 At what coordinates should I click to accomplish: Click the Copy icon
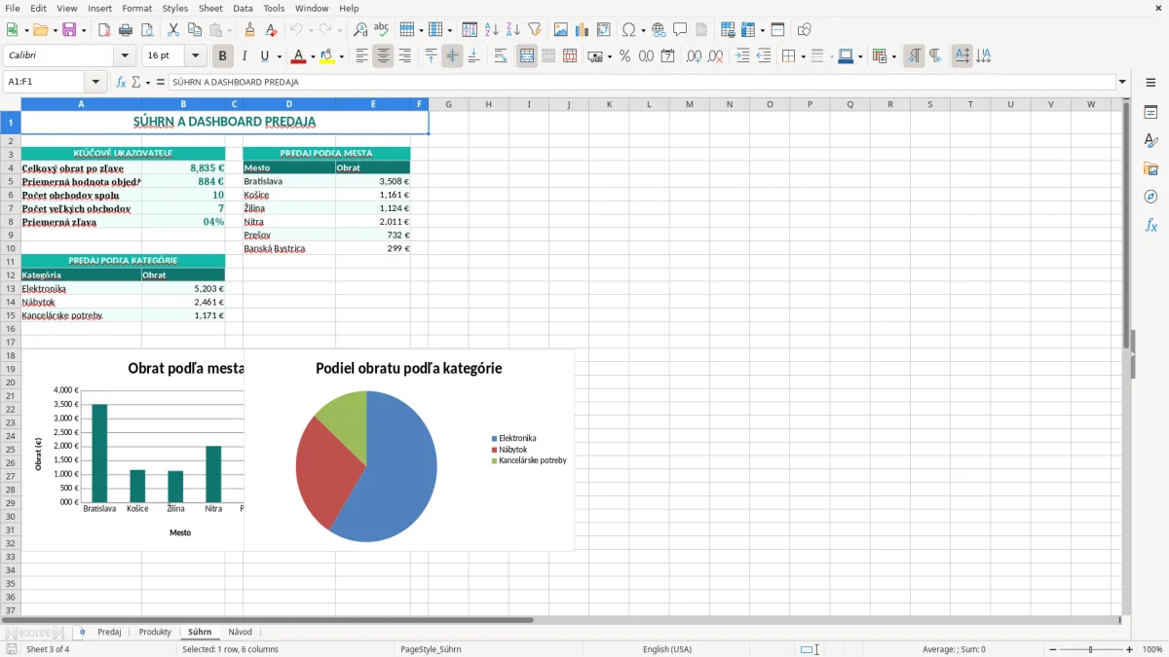click(195, 30)
